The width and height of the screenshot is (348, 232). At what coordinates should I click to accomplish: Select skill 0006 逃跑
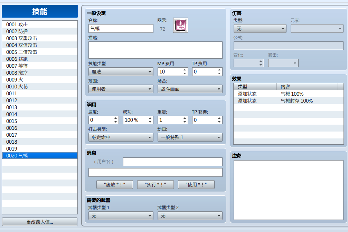(x=40, y=59)
